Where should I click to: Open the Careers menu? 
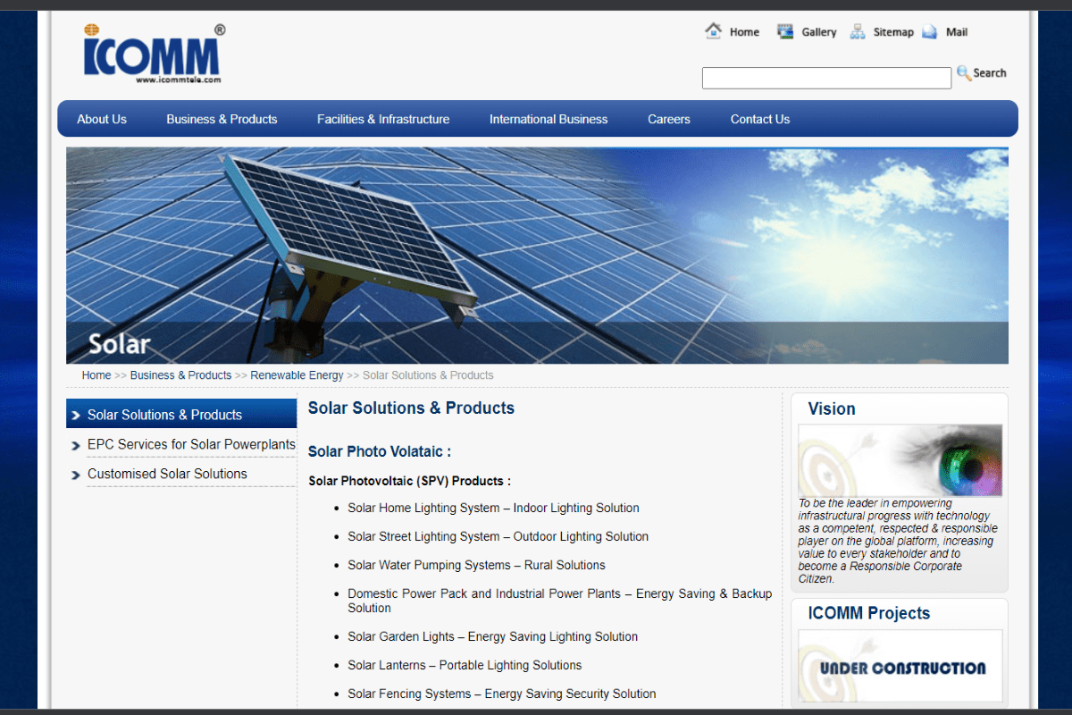coord(668,118)
